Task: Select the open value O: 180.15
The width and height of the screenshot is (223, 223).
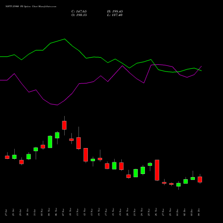Action: (x=79, y=15)
